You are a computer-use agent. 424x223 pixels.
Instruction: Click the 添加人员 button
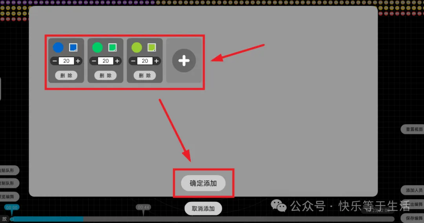click(x=413, y=190)
